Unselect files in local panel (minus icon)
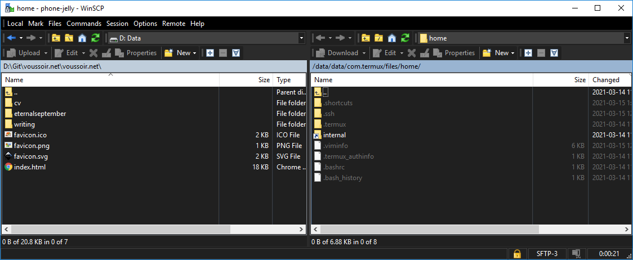 pyautogui.click(x=223, y=53)
